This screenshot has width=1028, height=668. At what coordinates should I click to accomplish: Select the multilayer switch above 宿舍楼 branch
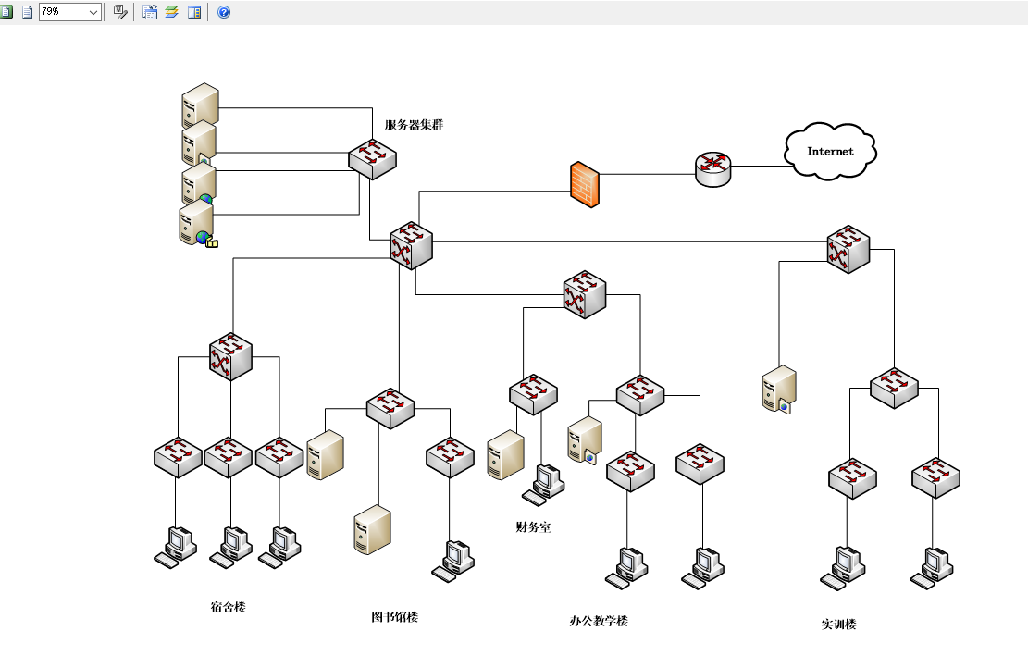coord(230,356)
